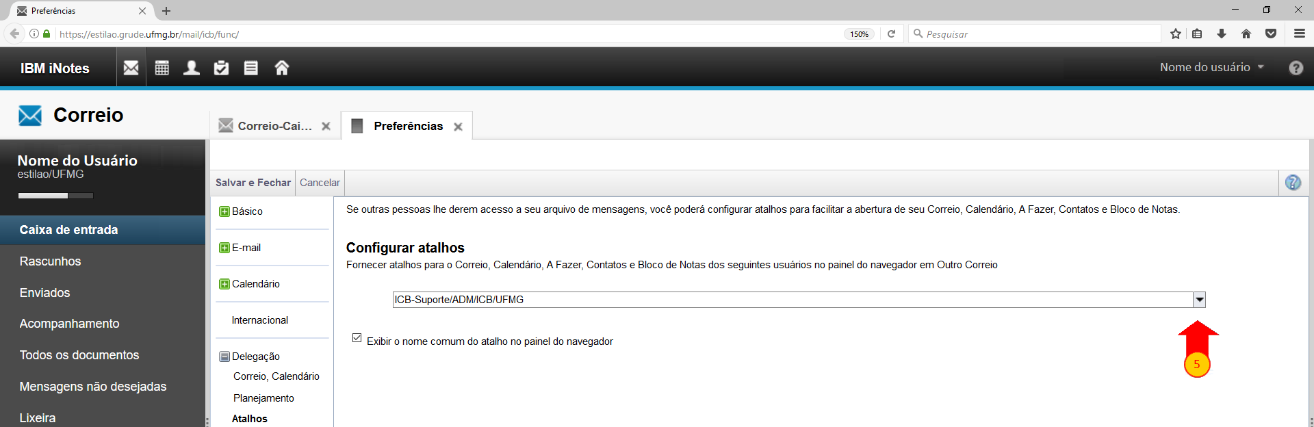Screen dimensions: 1314x427
Task: Open the Contacts person icon
Action: (192, 68)
